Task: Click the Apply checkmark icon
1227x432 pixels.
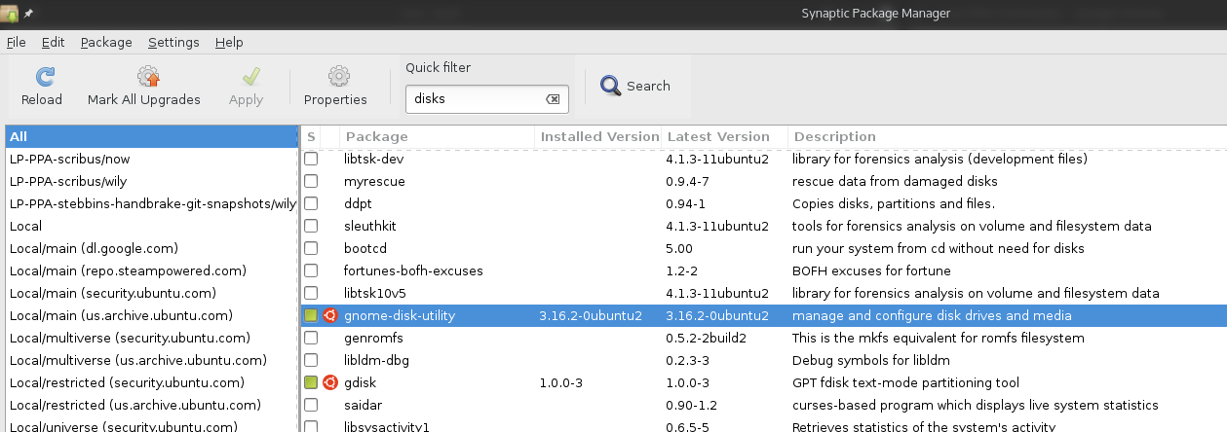Action: tap(250, 77)
